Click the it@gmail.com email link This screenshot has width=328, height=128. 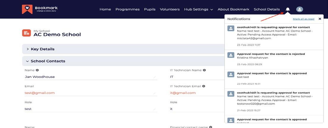tap(183, 93)
